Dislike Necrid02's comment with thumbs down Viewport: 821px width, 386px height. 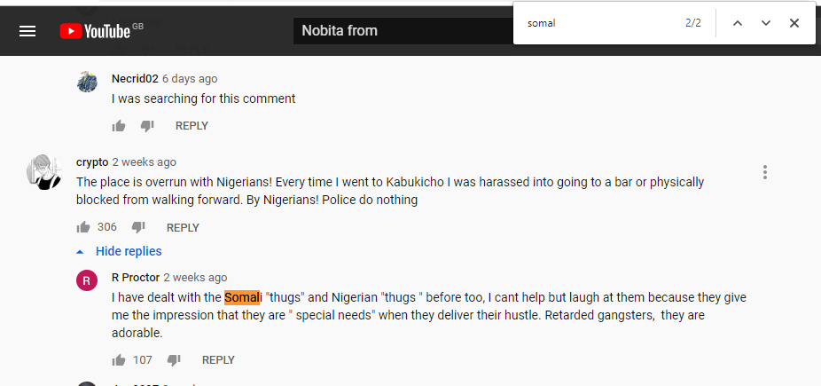click(147, 126)
